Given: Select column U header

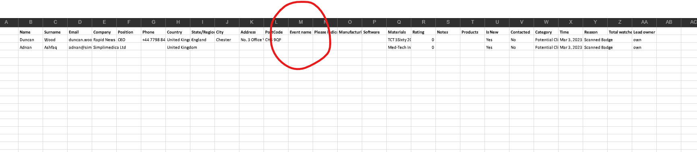Looking at the screenshot, I should (x=497, y=22).
